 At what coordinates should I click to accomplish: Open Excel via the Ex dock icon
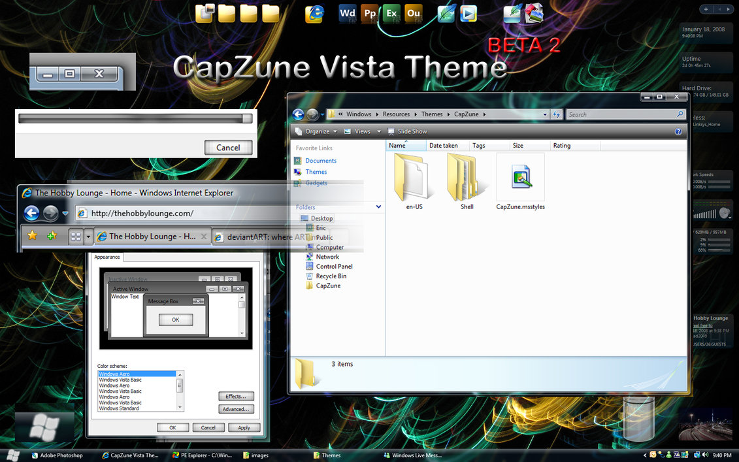click(x=391, y=13)
